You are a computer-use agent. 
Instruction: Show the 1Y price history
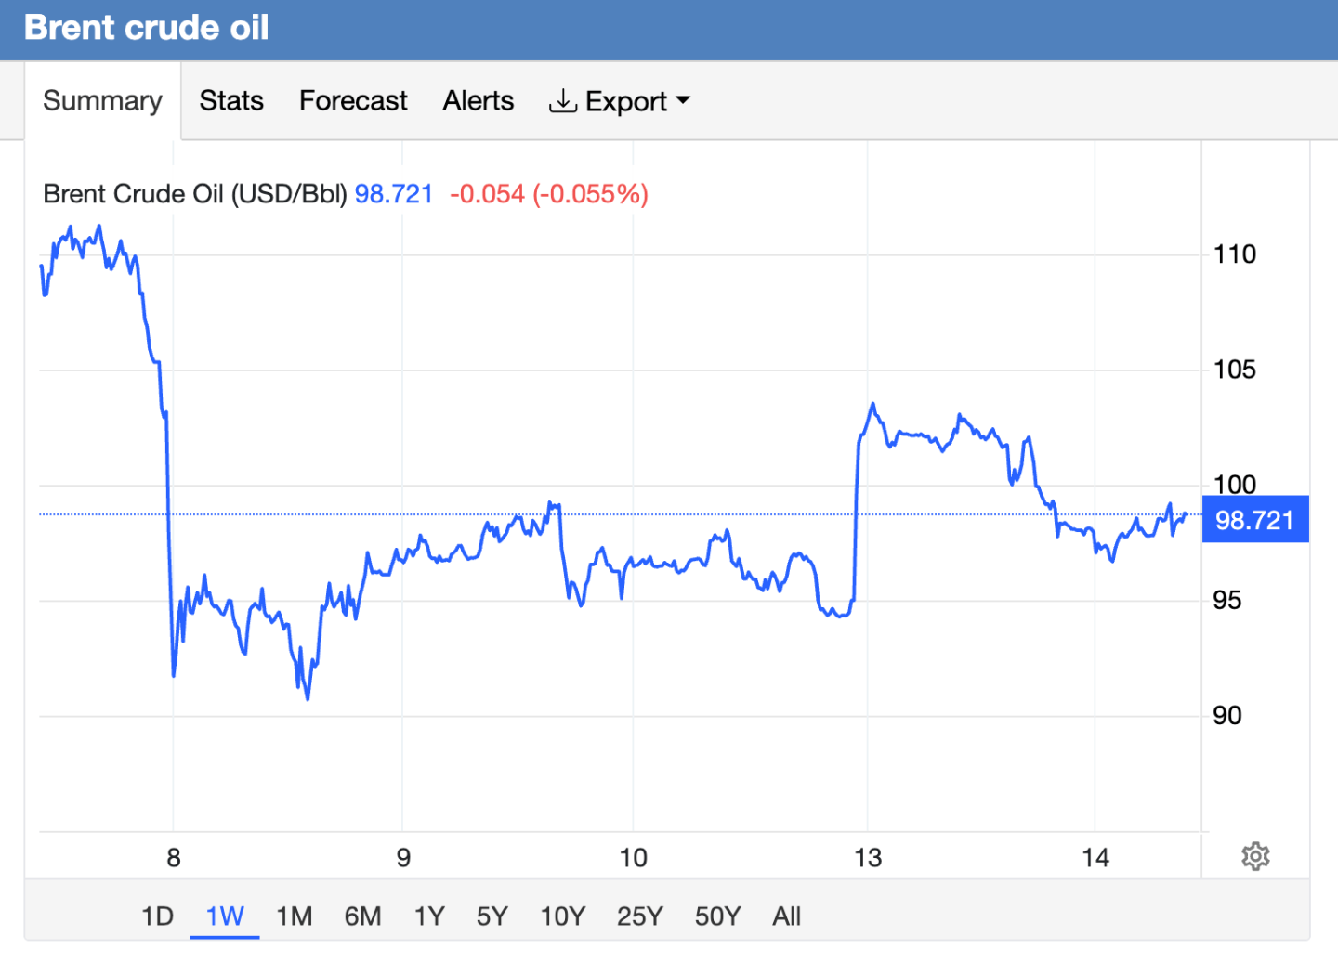click(429, 916)
